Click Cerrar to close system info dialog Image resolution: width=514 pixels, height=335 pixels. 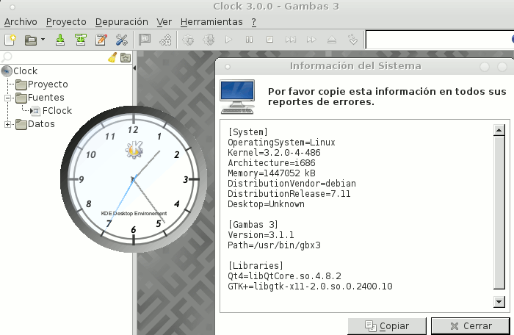click(x=471, y=325)
